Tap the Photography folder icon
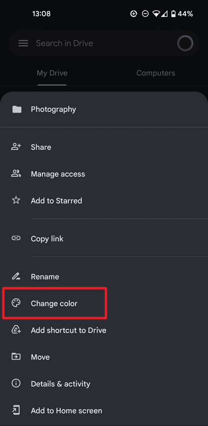 17,109
